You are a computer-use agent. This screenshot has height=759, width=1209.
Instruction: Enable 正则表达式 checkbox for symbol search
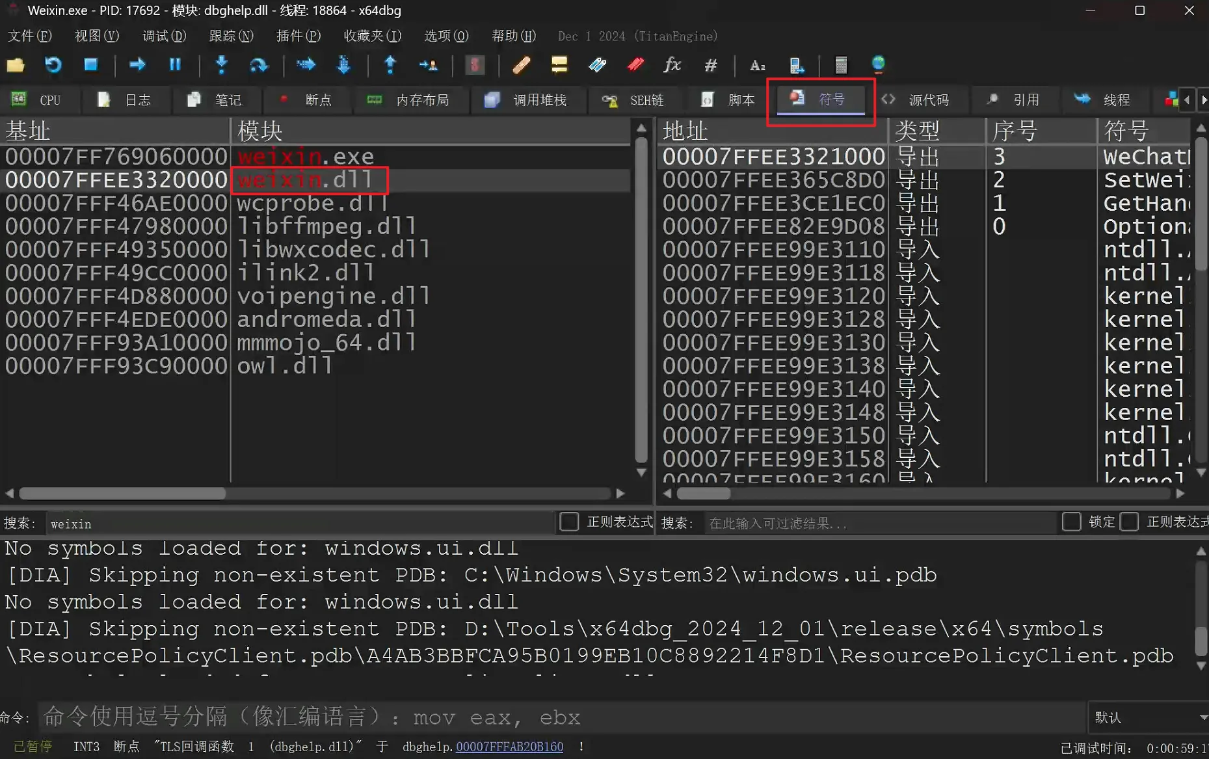1130,522
